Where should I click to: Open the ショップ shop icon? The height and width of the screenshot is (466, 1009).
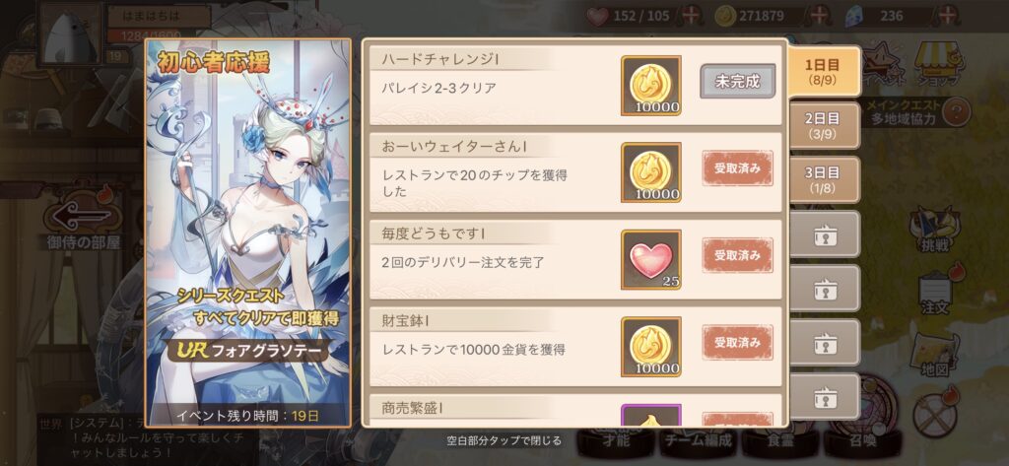click(938, 64)
